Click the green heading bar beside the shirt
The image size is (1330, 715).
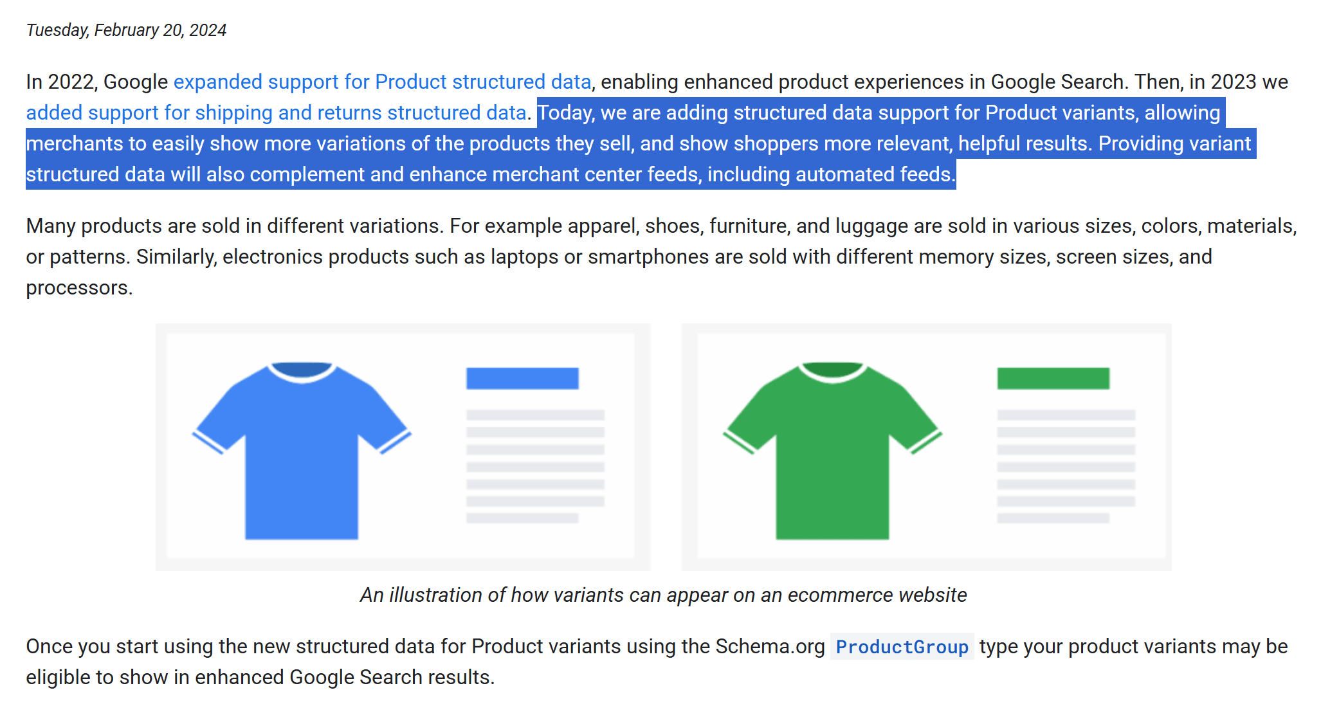pos(1053,378)
